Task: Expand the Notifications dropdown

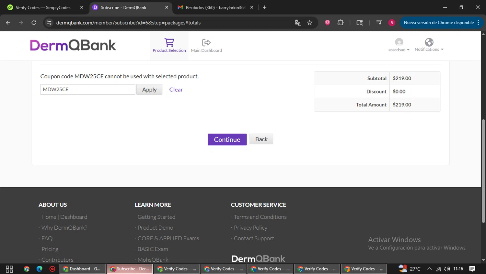Action: click(429, 49)
